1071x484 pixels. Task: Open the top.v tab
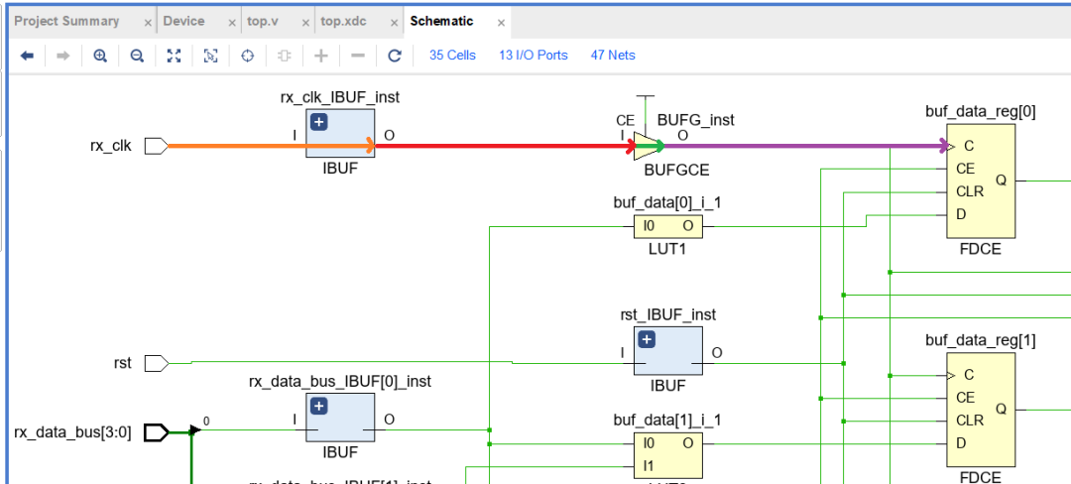[x=262, y=21]
